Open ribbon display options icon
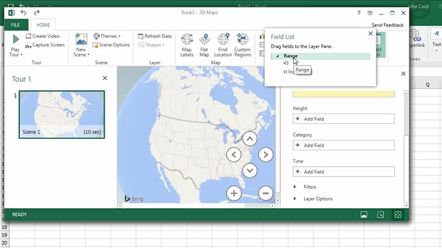Viewport: 442px width, 248px height. [370, 13]
